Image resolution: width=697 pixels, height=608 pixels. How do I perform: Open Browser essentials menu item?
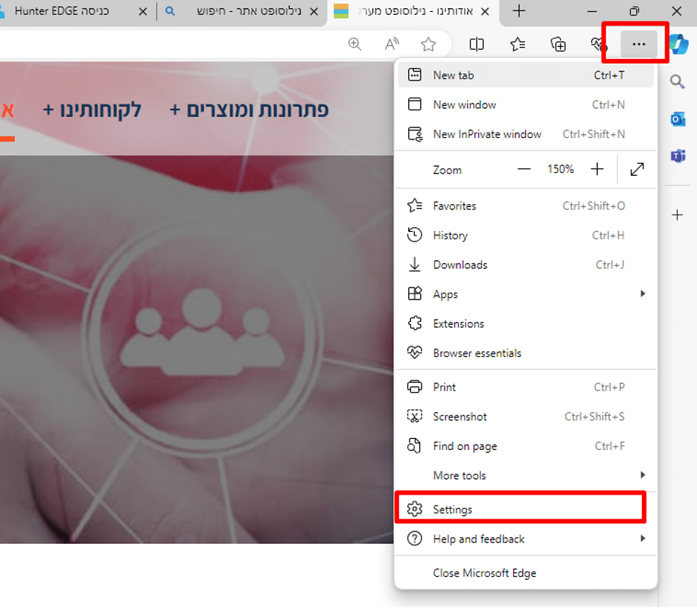click(x=526, y=352)
